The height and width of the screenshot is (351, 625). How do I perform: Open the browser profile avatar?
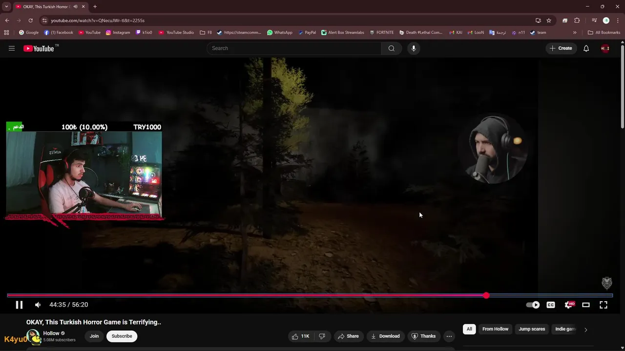[606, 20]
